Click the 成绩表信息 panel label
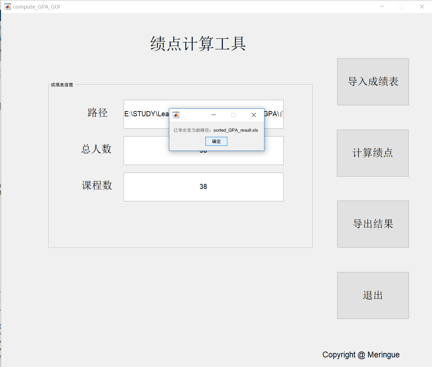 62,84
